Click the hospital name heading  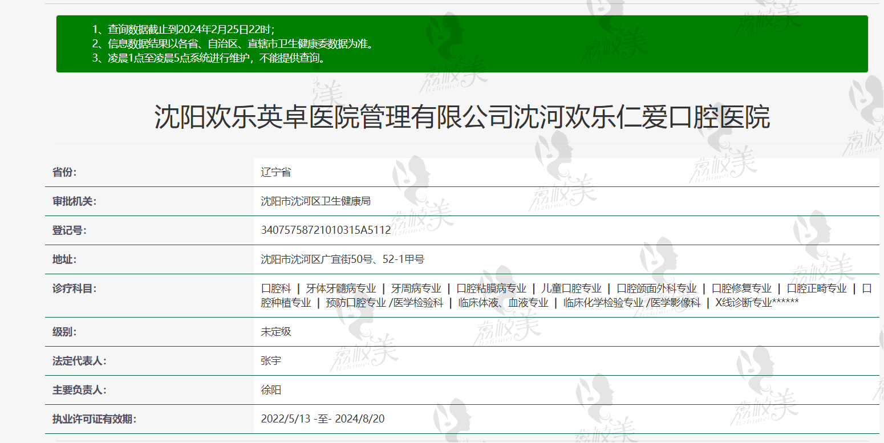click(462, 117)
